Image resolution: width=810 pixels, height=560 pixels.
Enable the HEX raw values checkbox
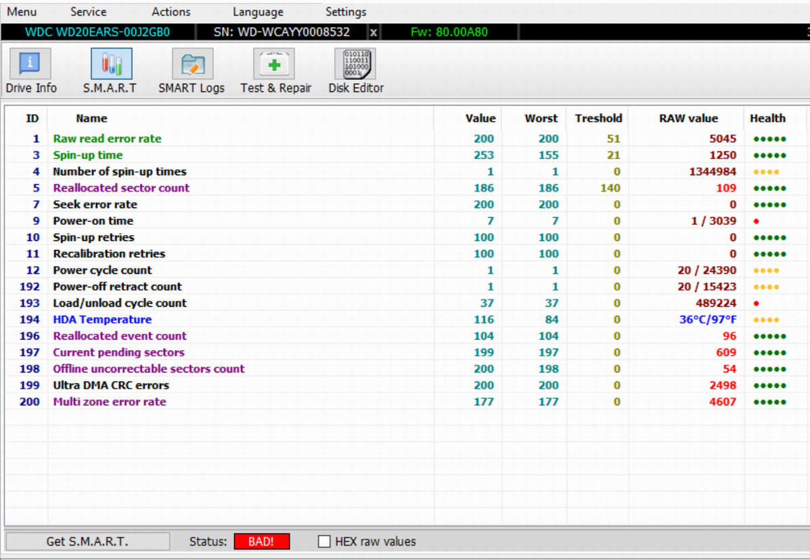point(324,542)
